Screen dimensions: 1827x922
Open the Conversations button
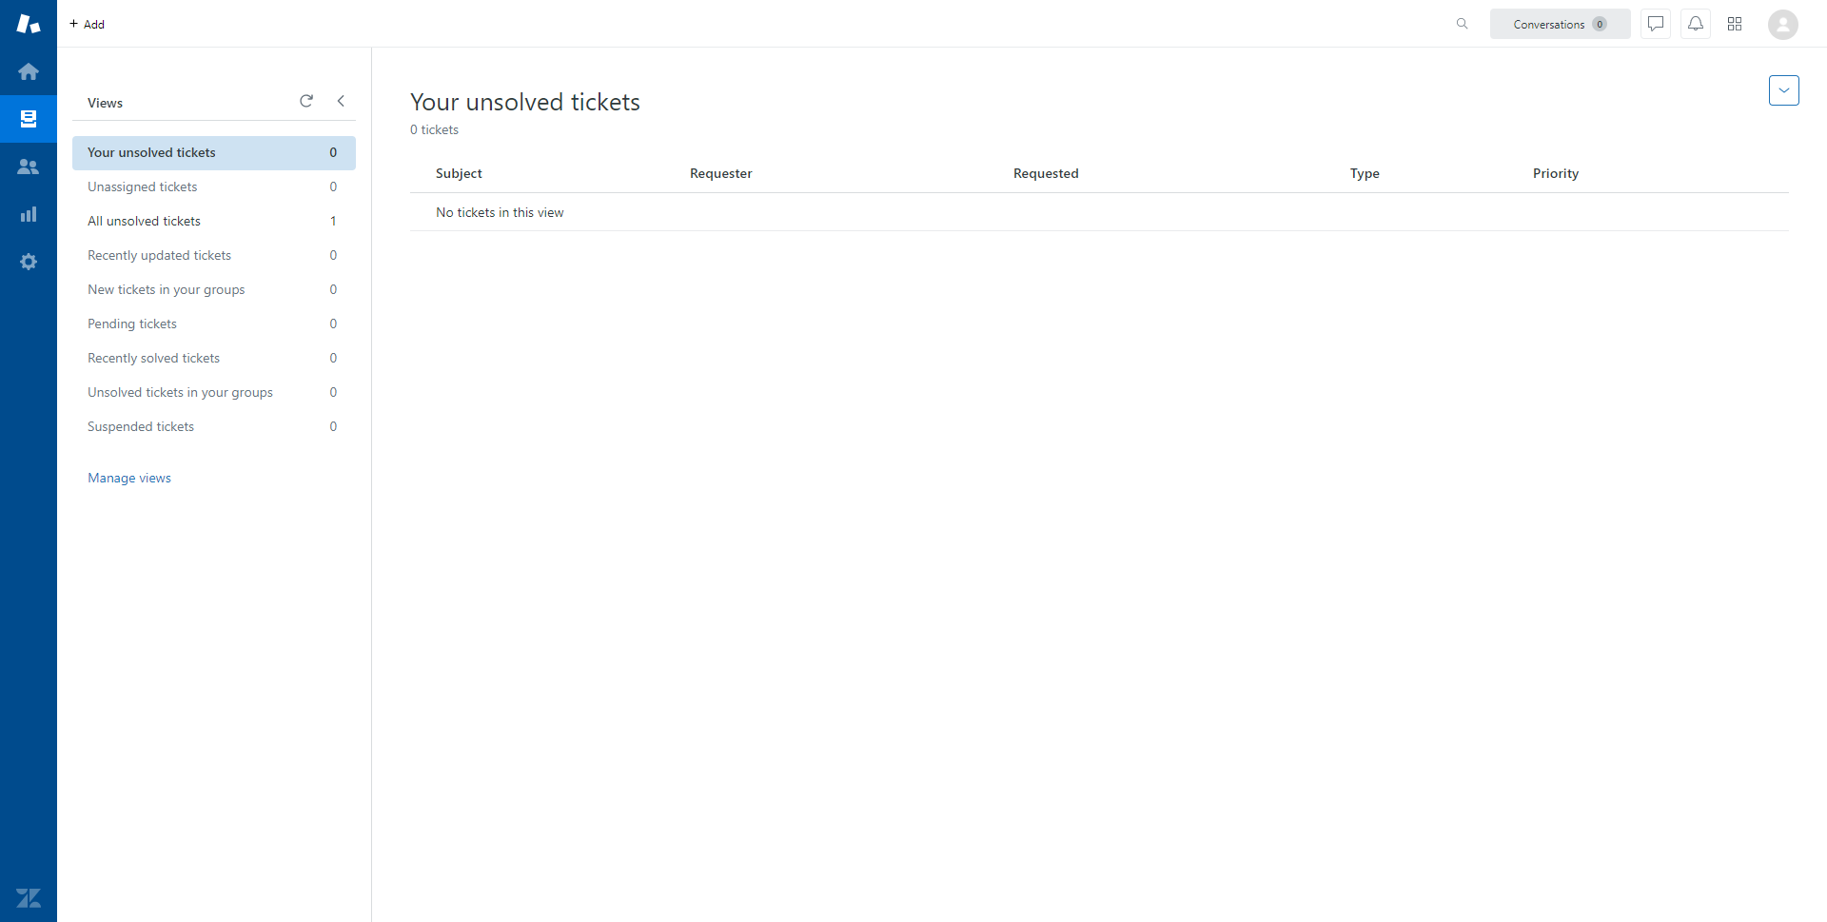1560,24
